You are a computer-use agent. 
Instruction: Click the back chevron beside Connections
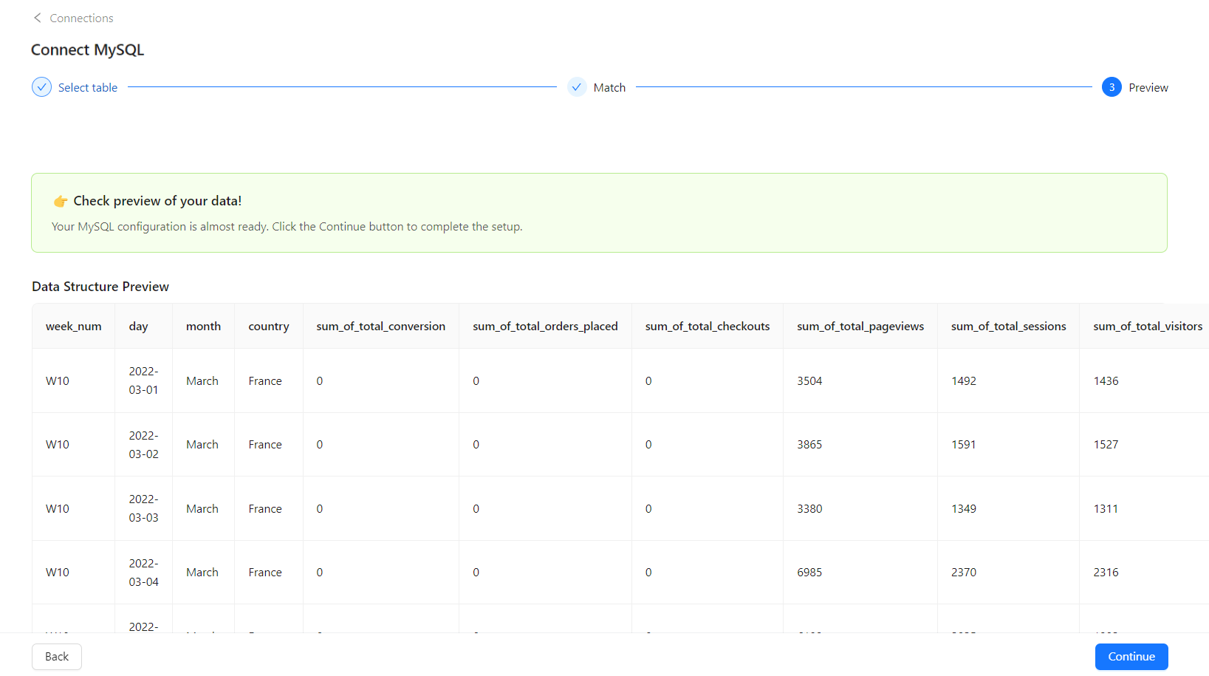coord(37,18)
